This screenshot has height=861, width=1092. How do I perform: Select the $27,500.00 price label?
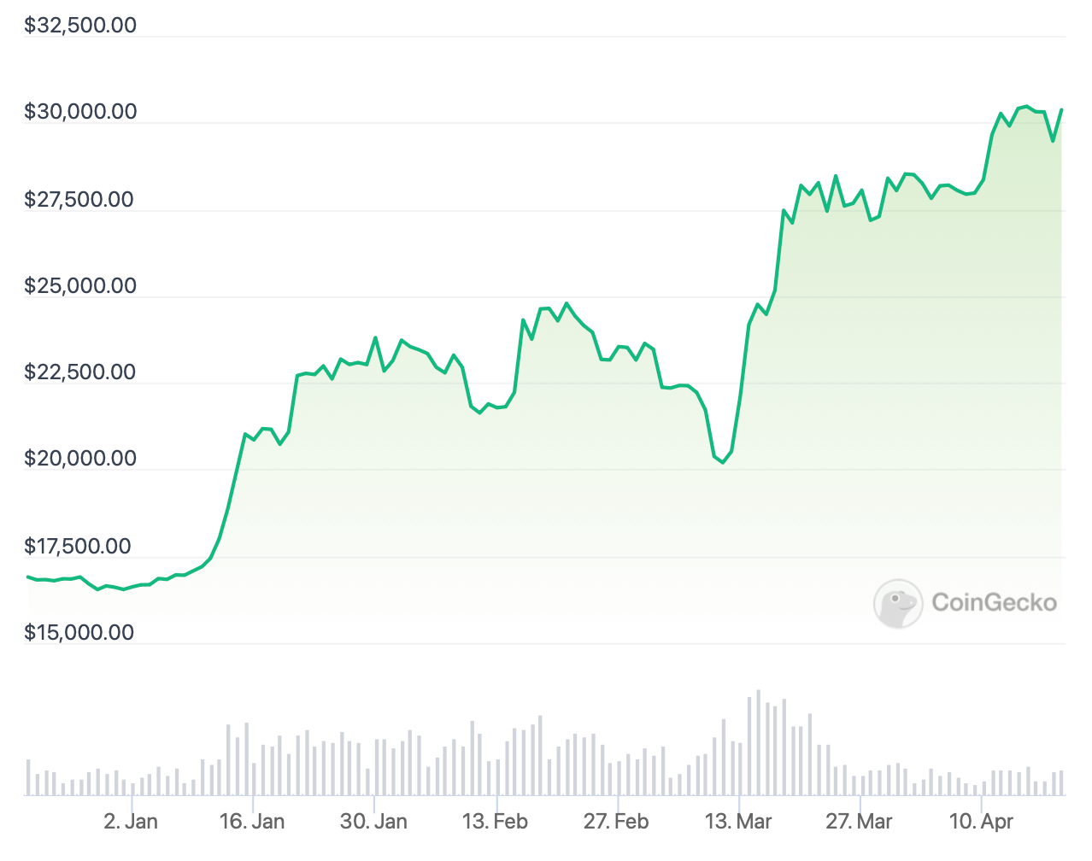tap(79, 200)
